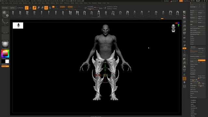The image size is (208, 117).
Task: Collapse the Geometry palette header
Action: tap(193, 47)
